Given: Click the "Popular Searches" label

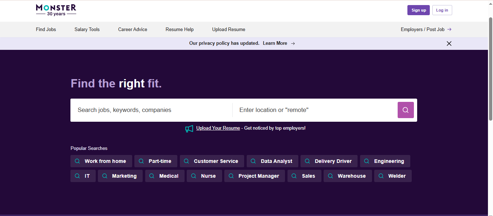Looking at the screenshot, I should pos(89,148).
